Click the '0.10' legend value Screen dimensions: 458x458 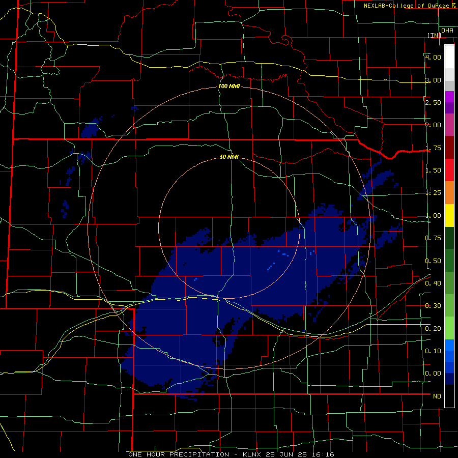[x=433, y=351]
